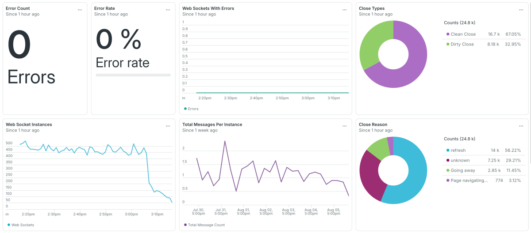This screenshot has height=233, width=531.
Task: Open the Error Count widget options menu
Action: 80,9
